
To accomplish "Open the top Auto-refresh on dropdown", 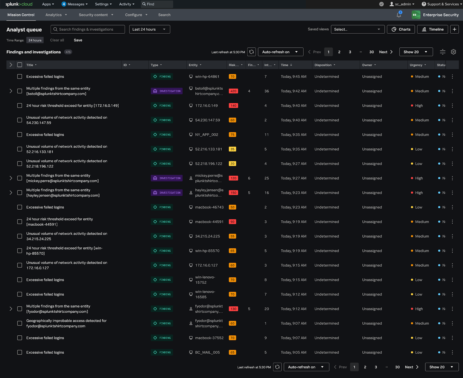I will pos(281,52).
